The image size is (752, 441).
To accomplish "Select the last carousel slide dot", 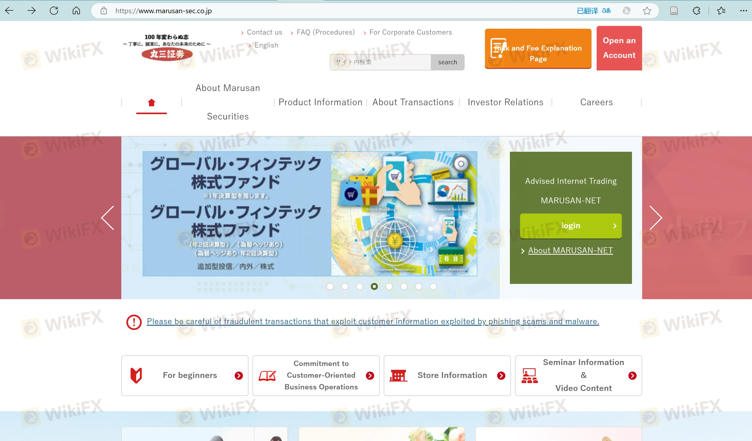I will tap(433, 286).
